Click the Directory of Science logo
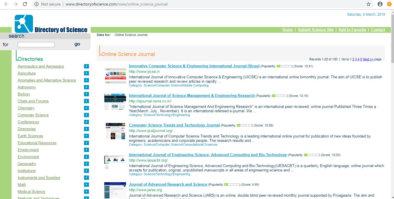This screenshot has width=394, height=199. coord(51,24)
